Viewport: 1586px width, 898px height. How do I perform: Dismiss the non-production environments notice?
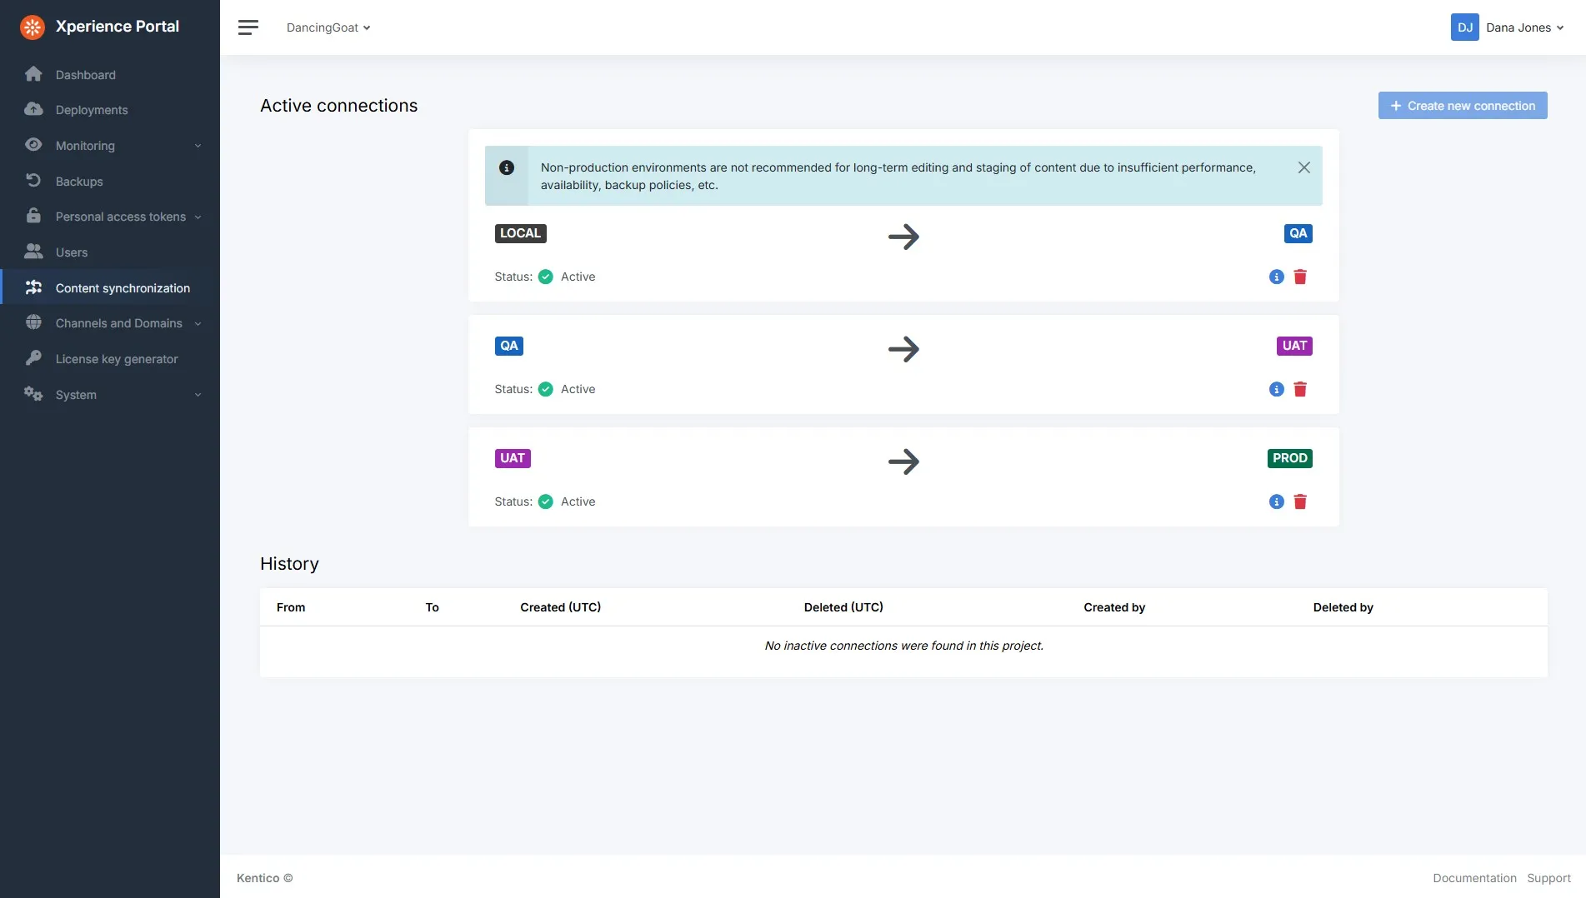tap(1303, 167)
